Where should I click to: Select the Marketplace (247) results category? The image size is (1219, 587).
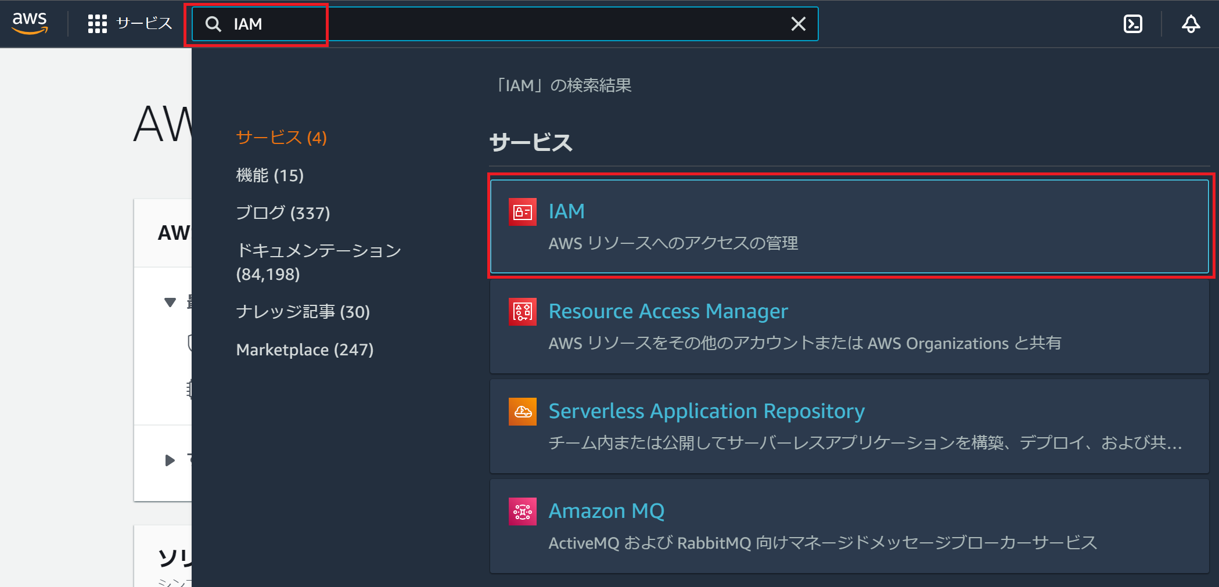click(x=305, y=349)
